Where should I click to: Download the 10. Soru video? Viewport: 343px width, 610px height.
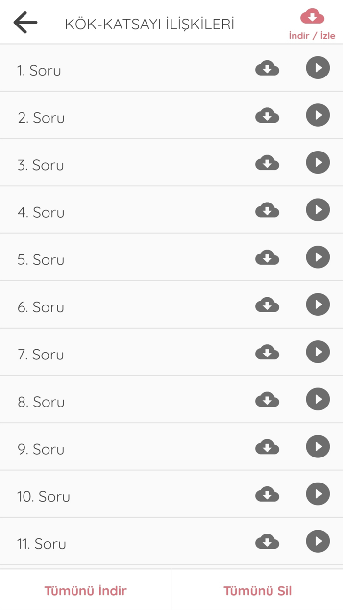click(267, 494)
